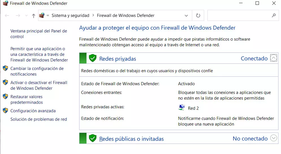Open the address bar history dropdown
This screenshot has height=154, width=281.
[x=186, y=16]
